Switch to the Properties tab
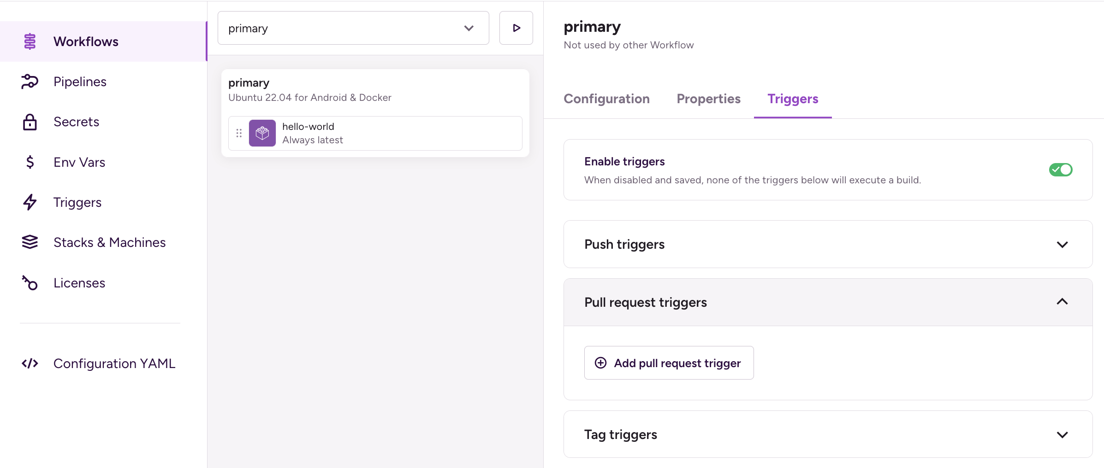This screenshot has width=1104, height=468. click(708, 99)
